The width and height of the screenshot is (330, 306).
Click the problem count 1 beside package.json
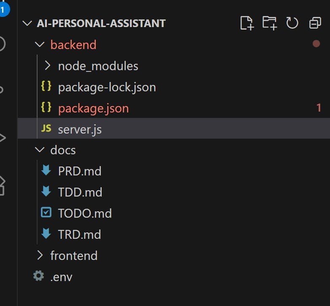click(x=319, y=108)
